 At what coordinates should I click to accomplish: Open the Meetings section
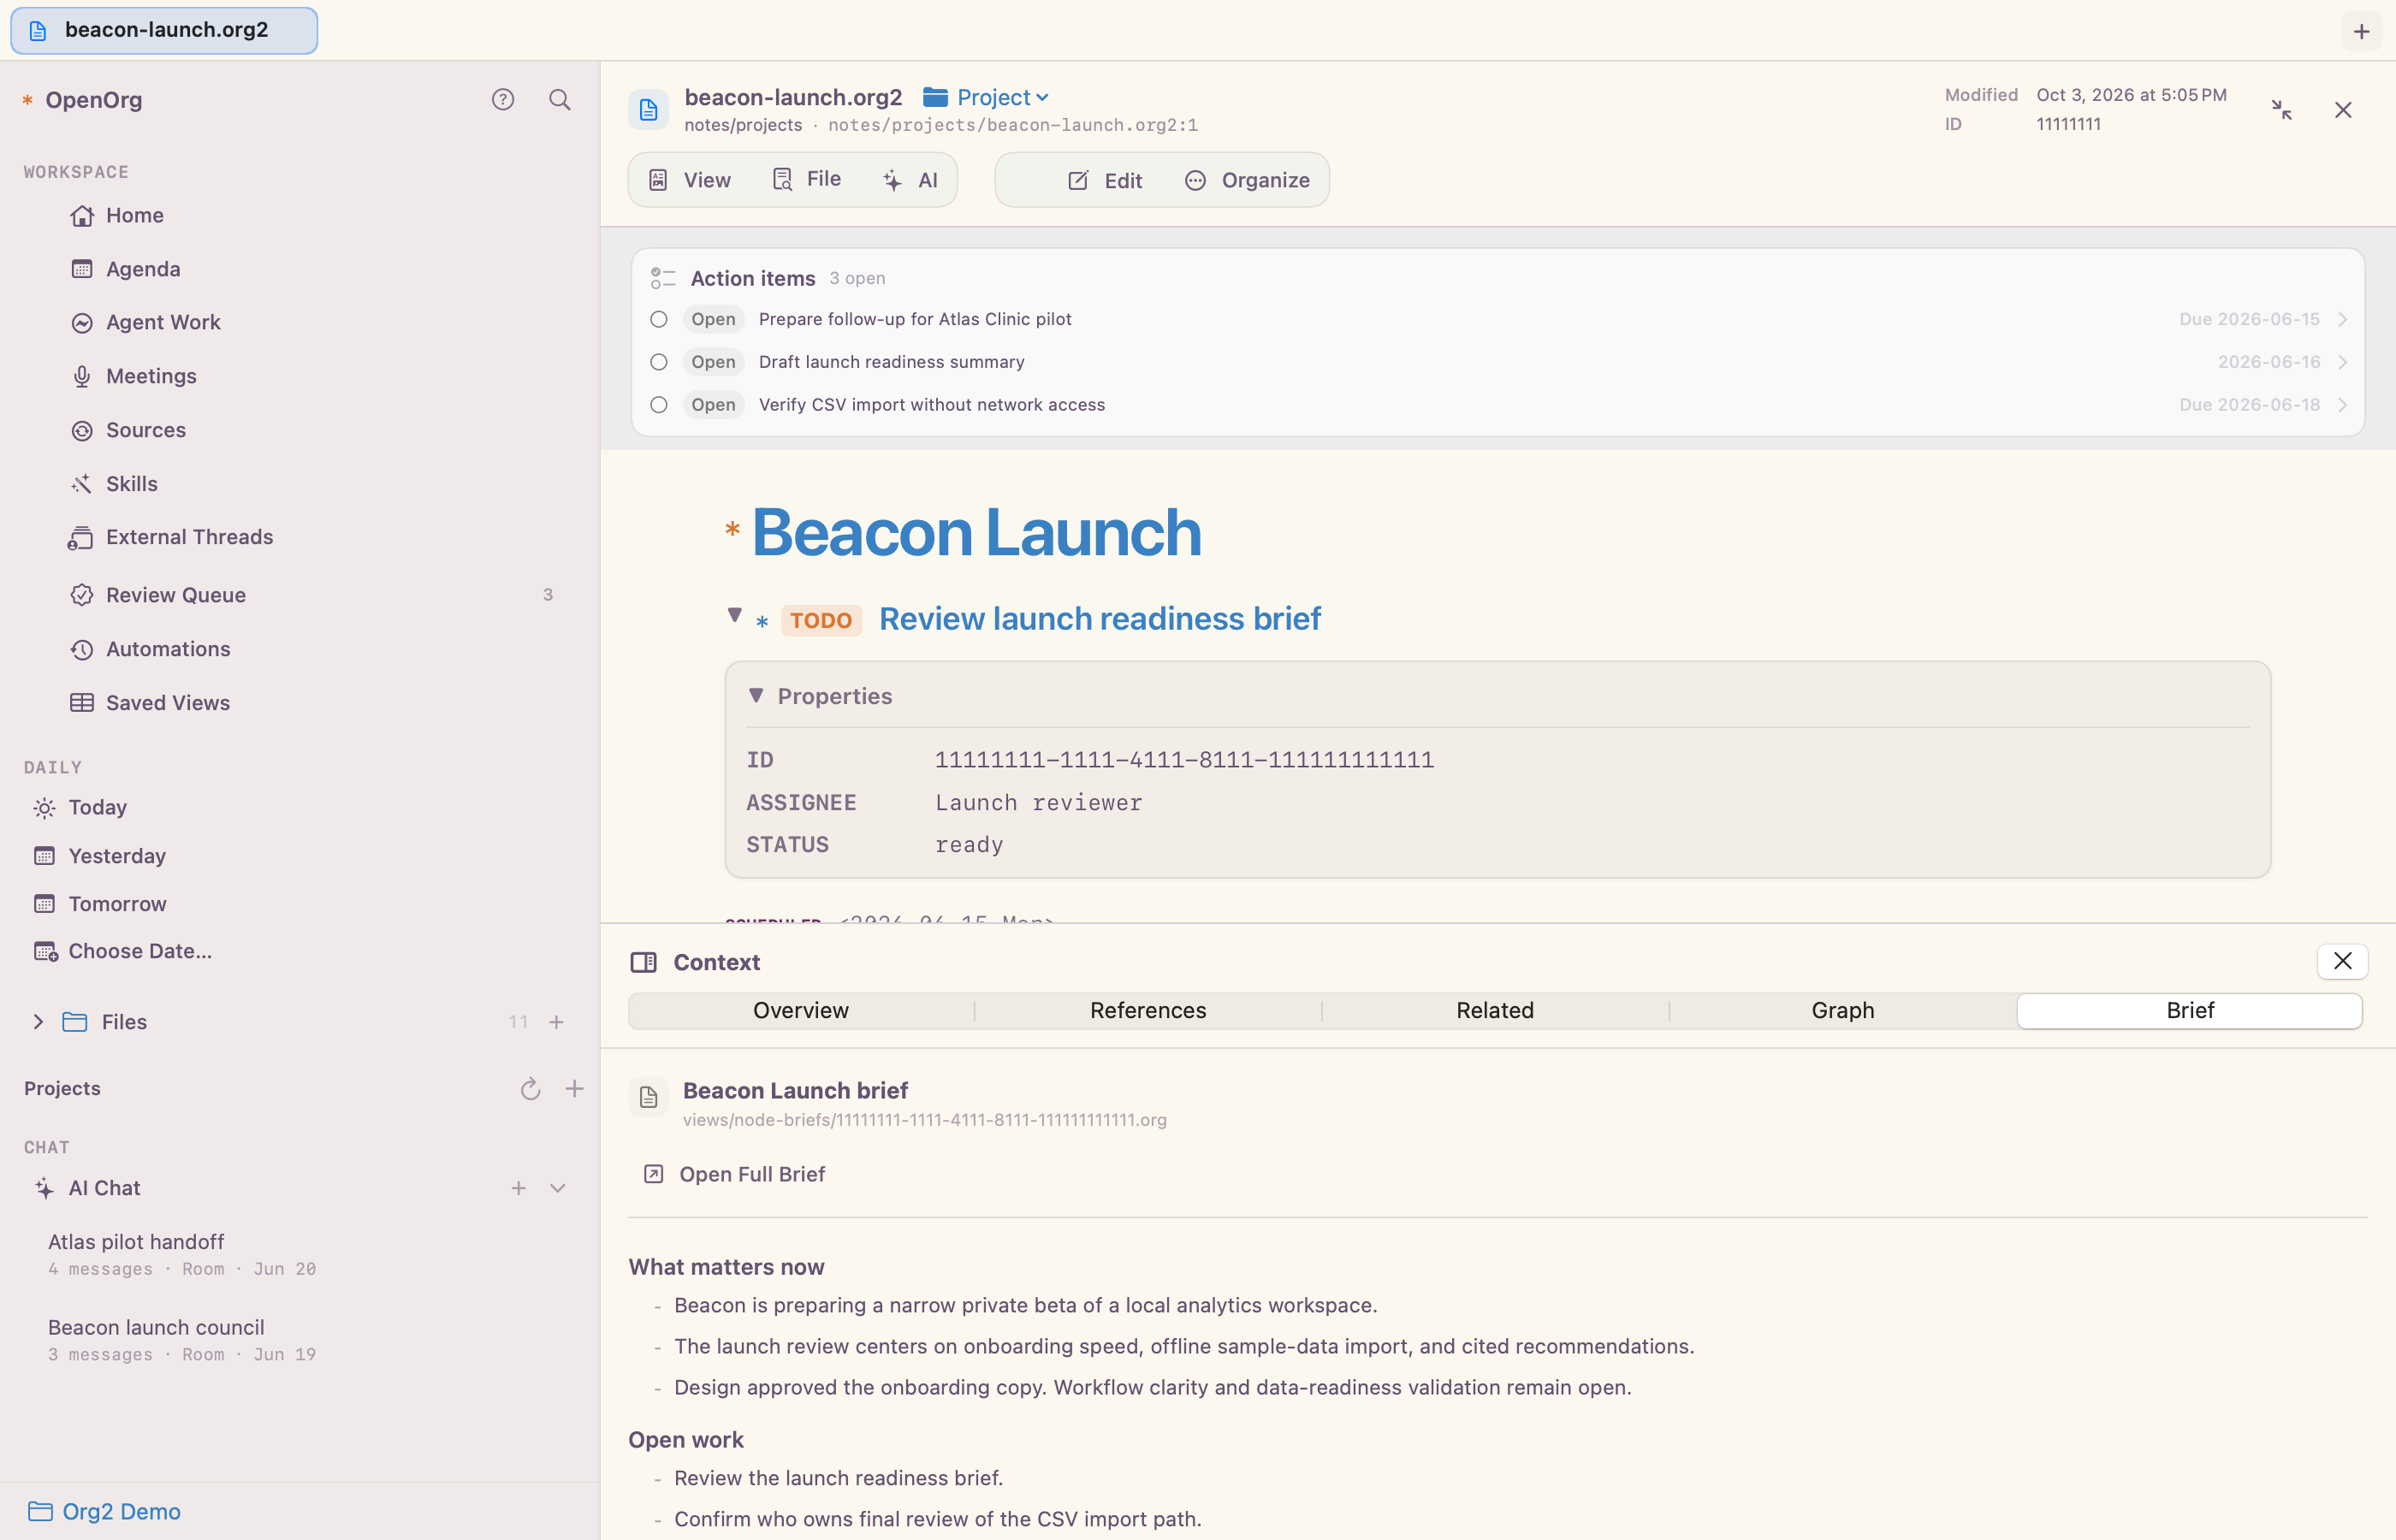click(133, 376)
